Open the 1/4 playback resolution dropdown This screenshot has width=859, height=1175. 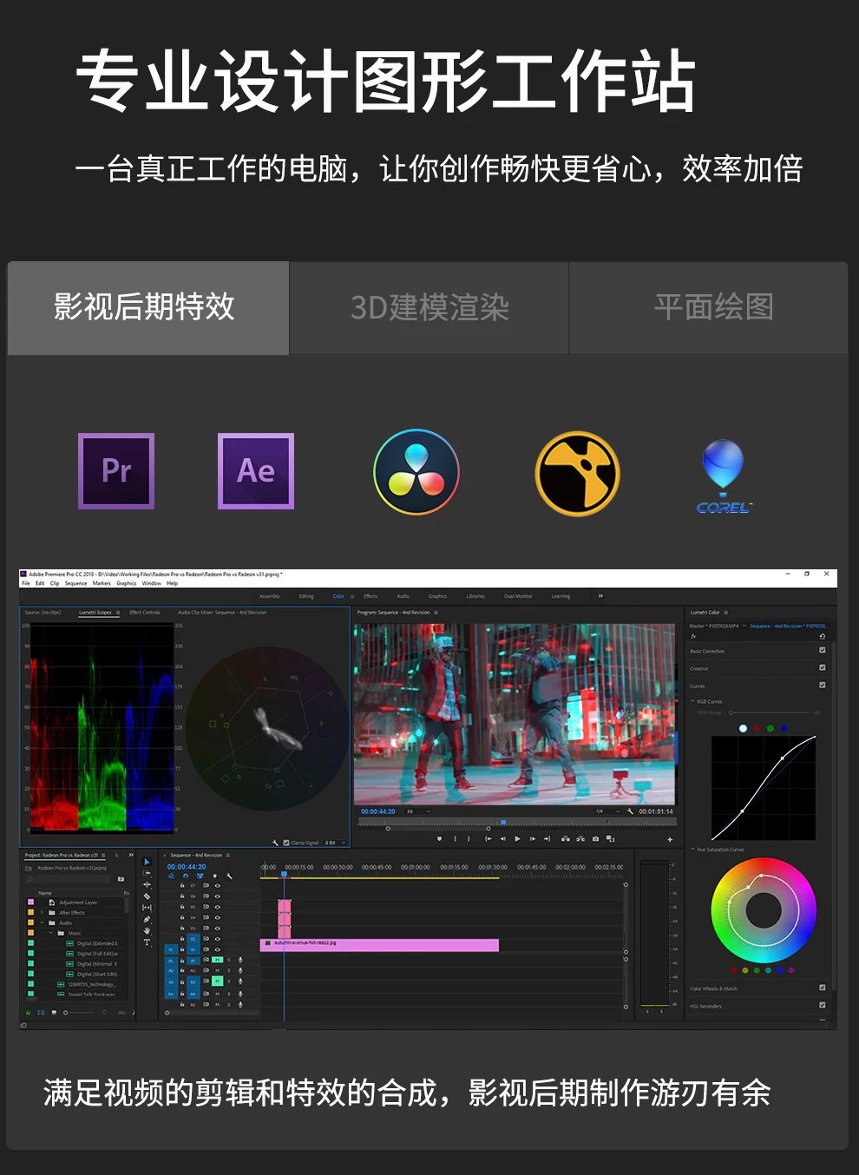607,811
